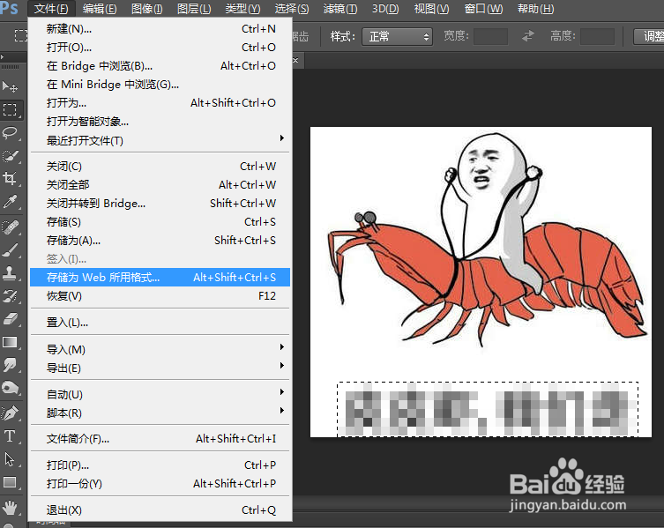Choose 置入(L) menu item
664x528 pixels.
[160, 323]
